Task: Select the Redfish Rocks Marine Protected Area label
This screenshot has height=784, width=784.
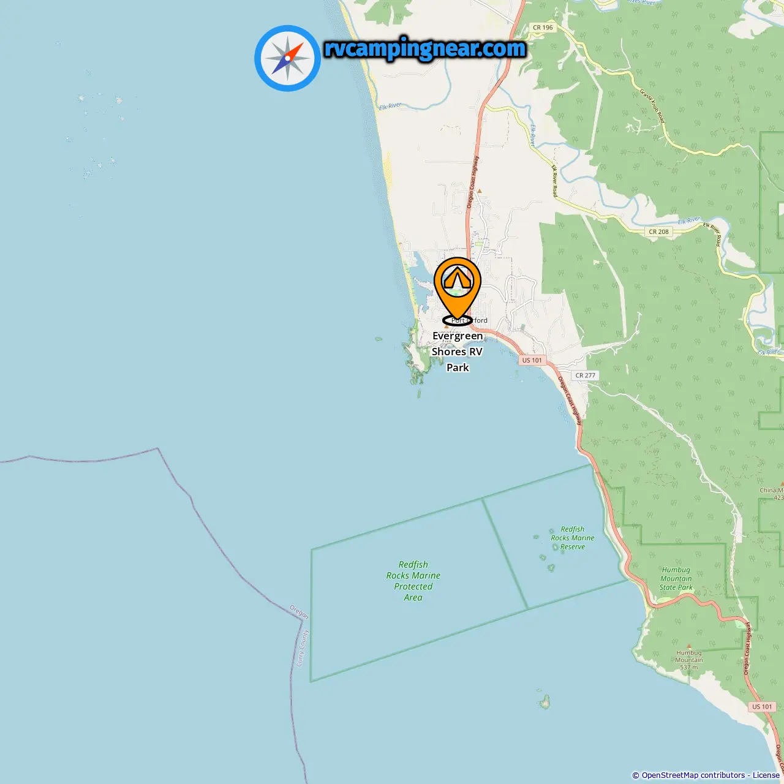Action: coord(413,581)
